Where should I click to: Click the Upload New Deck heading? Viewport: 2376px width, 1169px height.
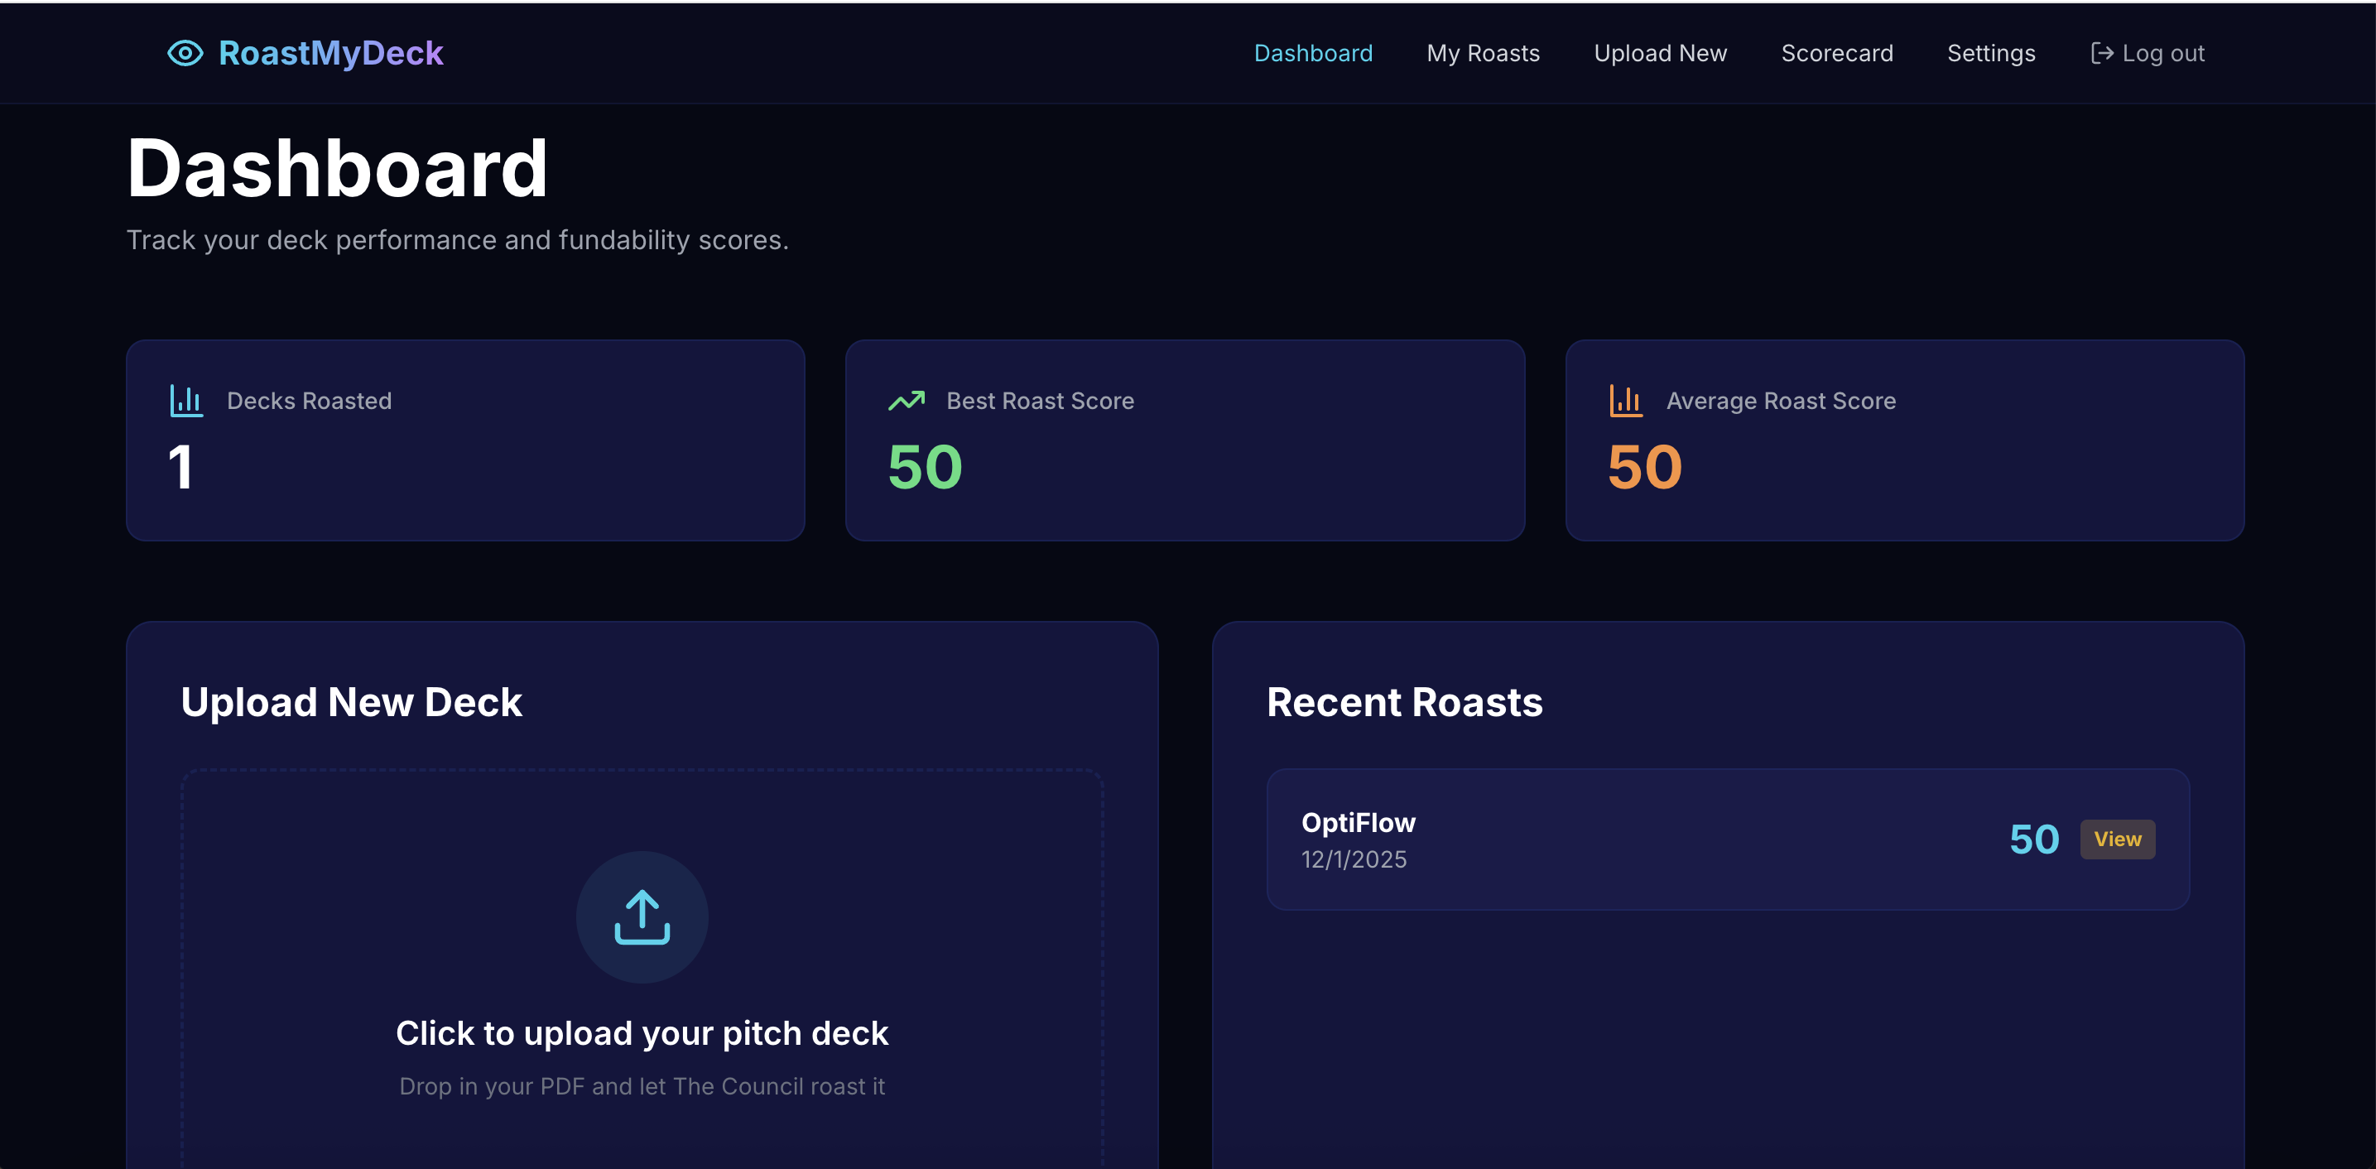351,702
